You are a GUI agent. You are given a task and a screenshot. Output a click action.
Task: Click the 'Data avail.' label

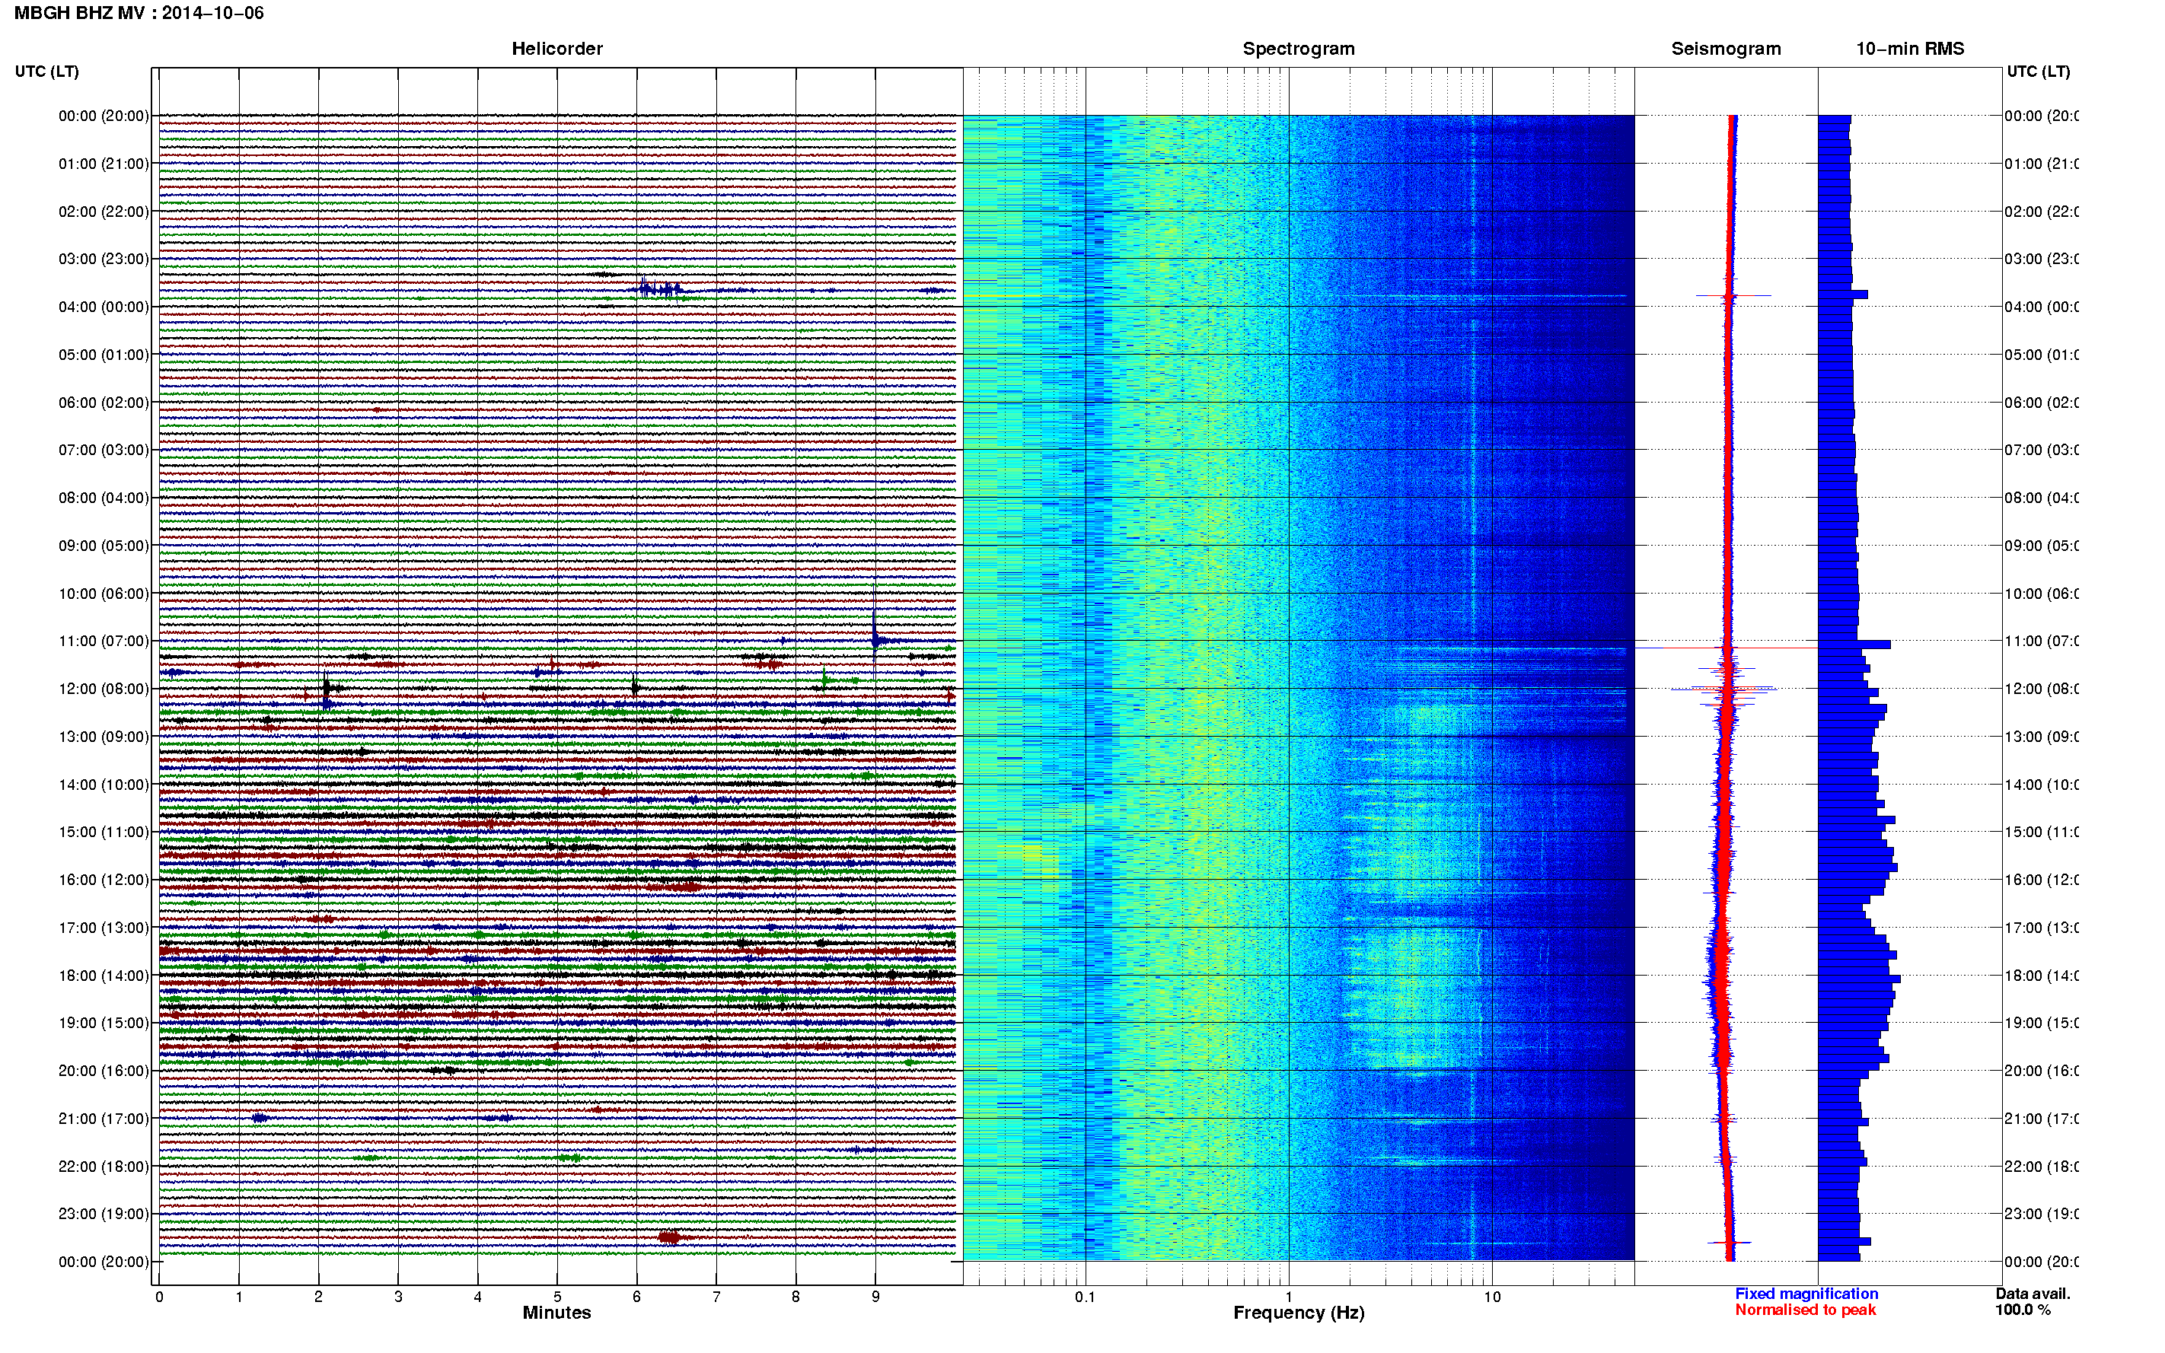[2033, 1294]
